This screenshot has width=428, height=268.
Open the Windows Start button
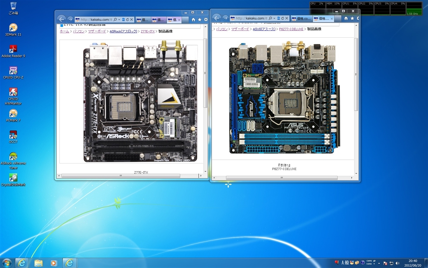[7, 263]
